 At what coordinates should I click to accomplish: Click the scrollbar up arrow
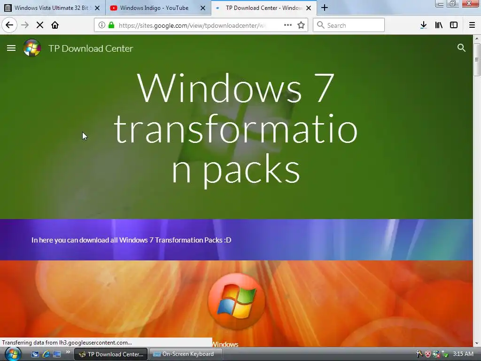(x=477, y=39)
